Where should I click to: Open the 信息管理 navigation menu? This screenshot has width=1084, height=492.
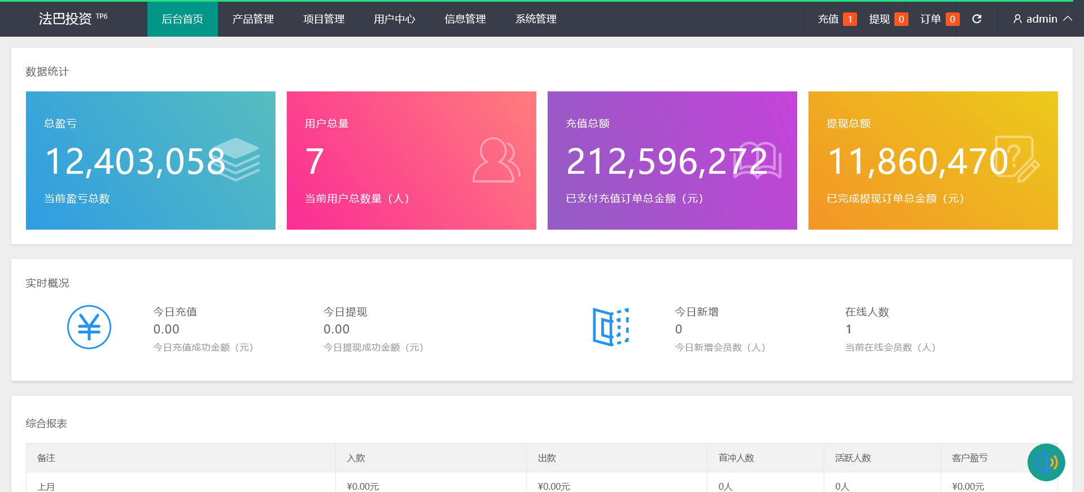coord(465,19)
